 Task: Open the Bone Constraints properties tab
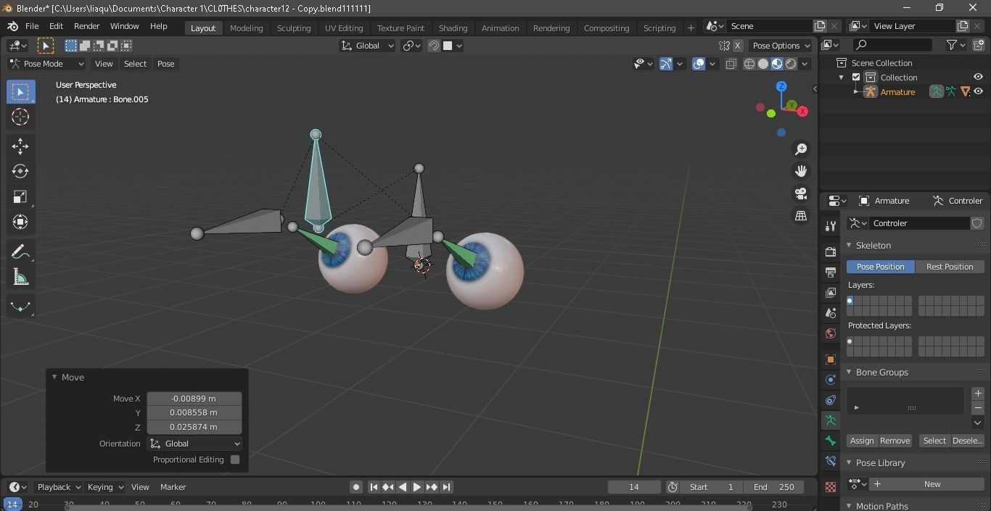pyautogui.click(x=831, y=460)
